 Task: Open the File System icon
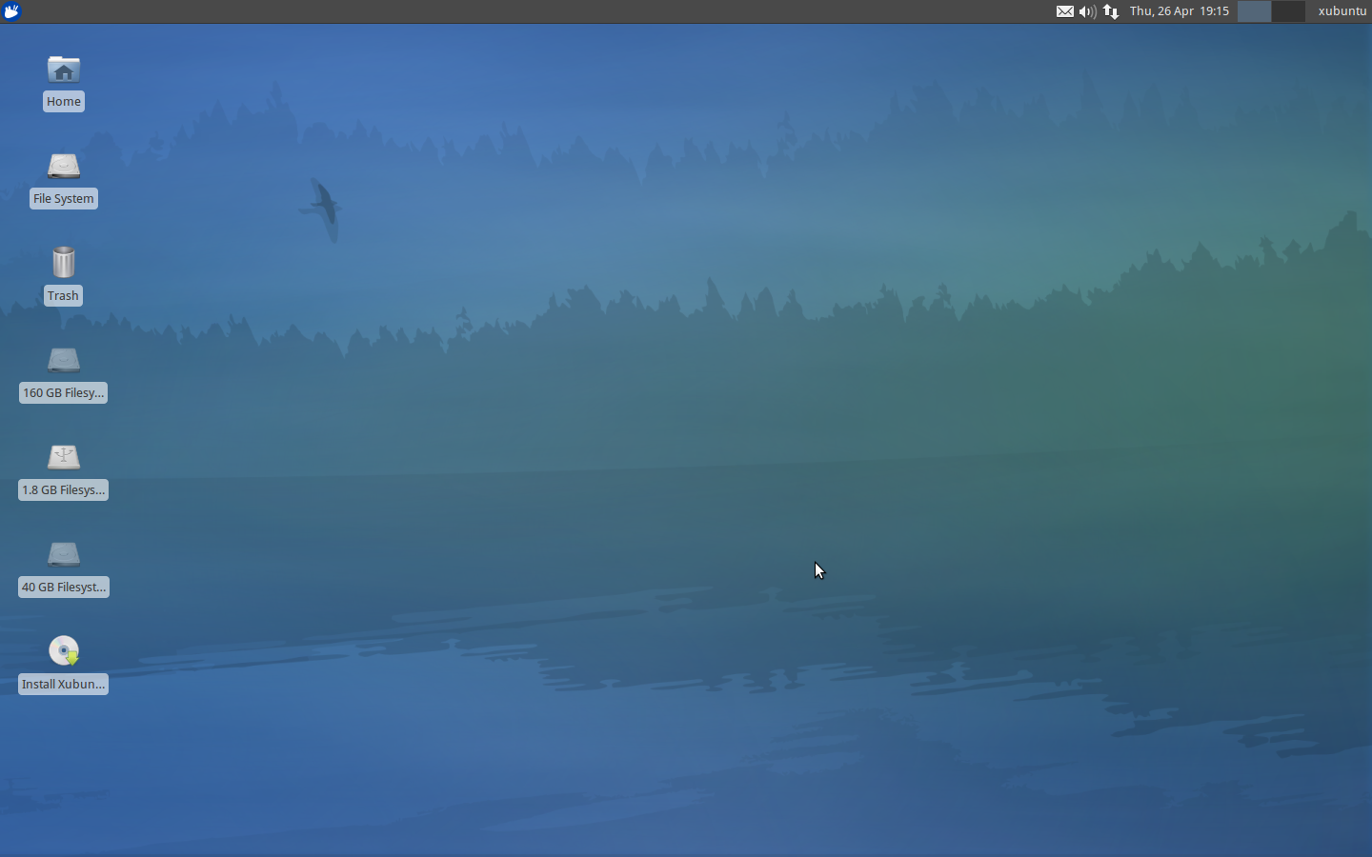pyautogui.click(x=63, y=167)
